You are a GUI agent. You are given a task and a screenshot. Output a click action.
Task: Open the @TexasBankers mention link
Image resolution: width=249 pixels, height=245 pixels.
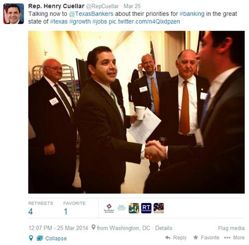(91, 14)
